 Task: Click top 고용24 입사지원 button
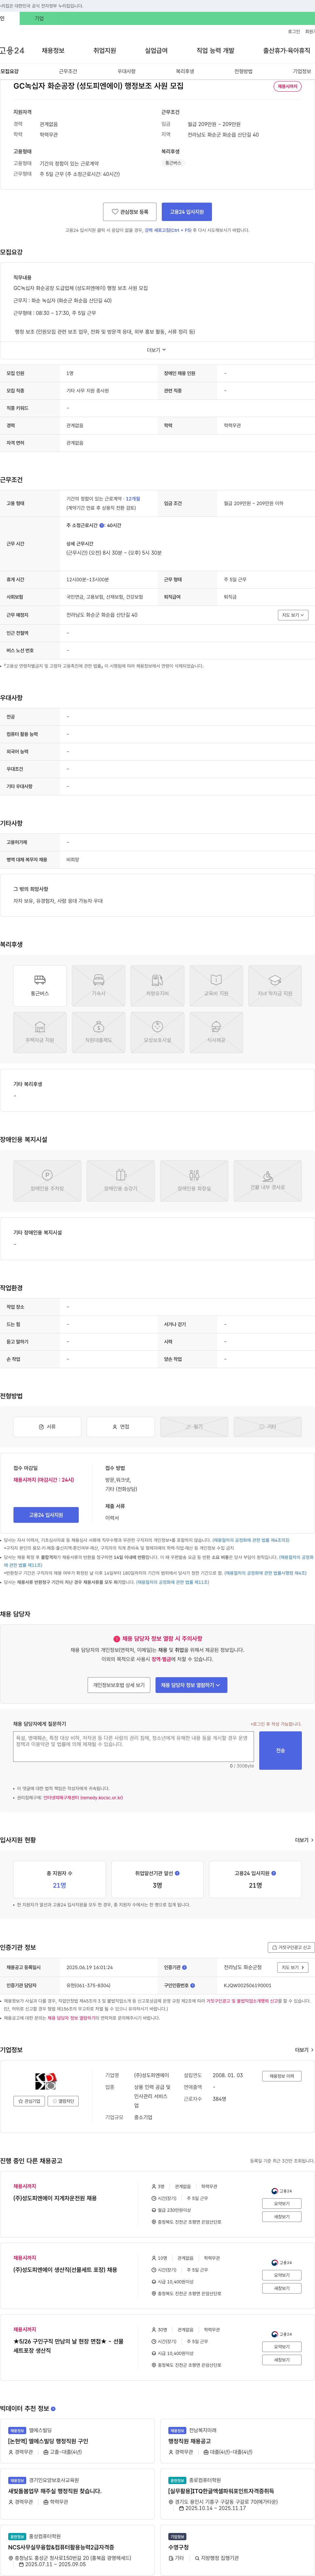coord(187,212)
